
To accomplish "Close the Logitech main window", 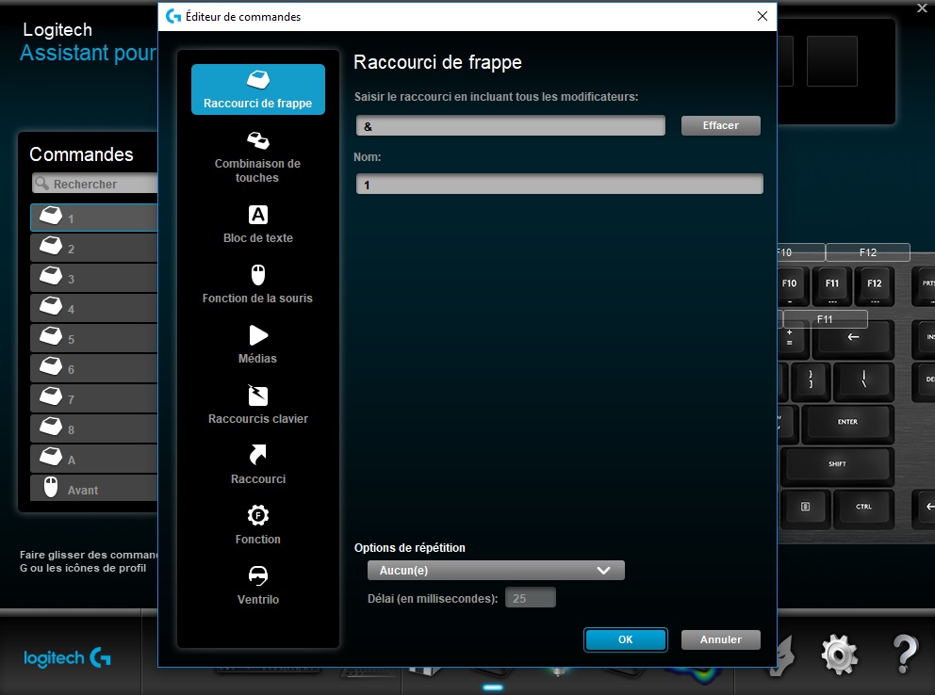I will pyautogui.click(x=922, y=8).
